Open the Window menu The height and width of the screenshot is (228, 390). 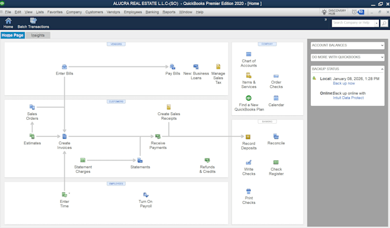pos(186,12)
